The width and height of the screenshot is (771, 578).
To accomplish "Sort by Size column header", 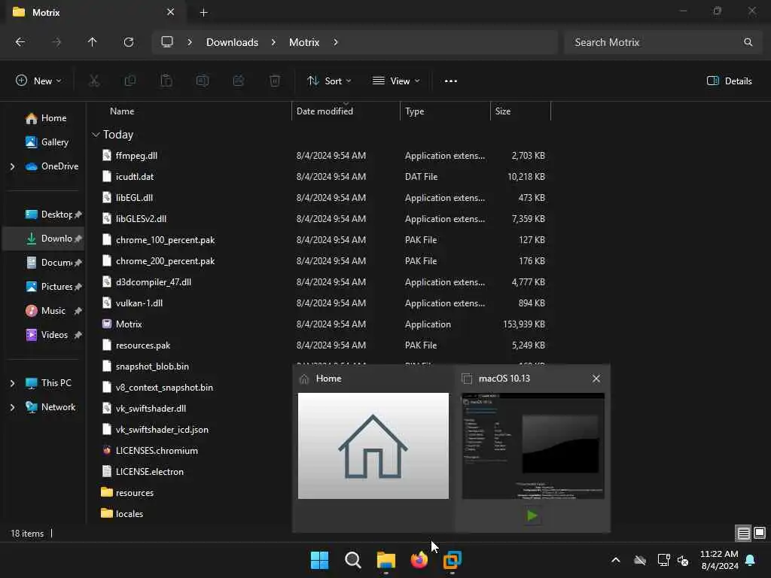I will tap(502, 111).
